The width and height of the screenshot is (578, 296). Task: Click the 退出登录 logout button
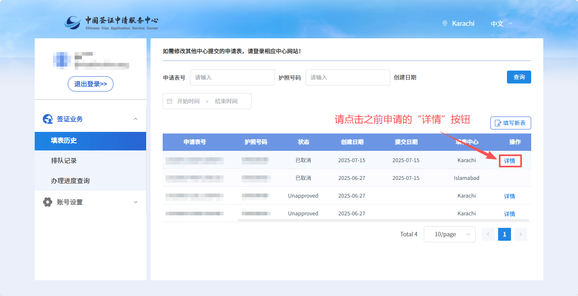90,84
